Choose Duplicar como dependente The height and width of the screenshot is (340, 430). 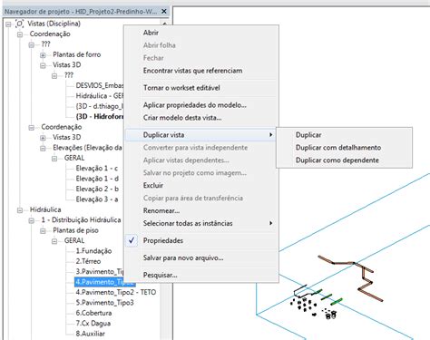pos(344,160)
